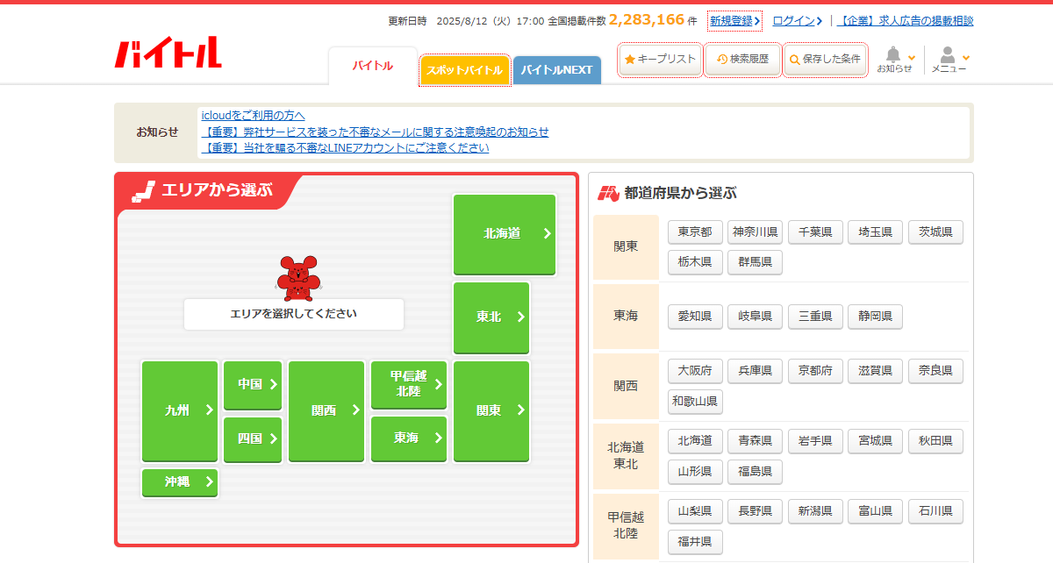The image size is (1053, 563).
Task: Open notice about fake LINE accounts
Action: (x=345, y=147)
